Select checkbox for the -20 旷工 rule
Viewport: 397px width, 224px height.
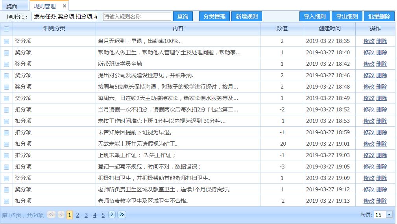tap(6, 144)
